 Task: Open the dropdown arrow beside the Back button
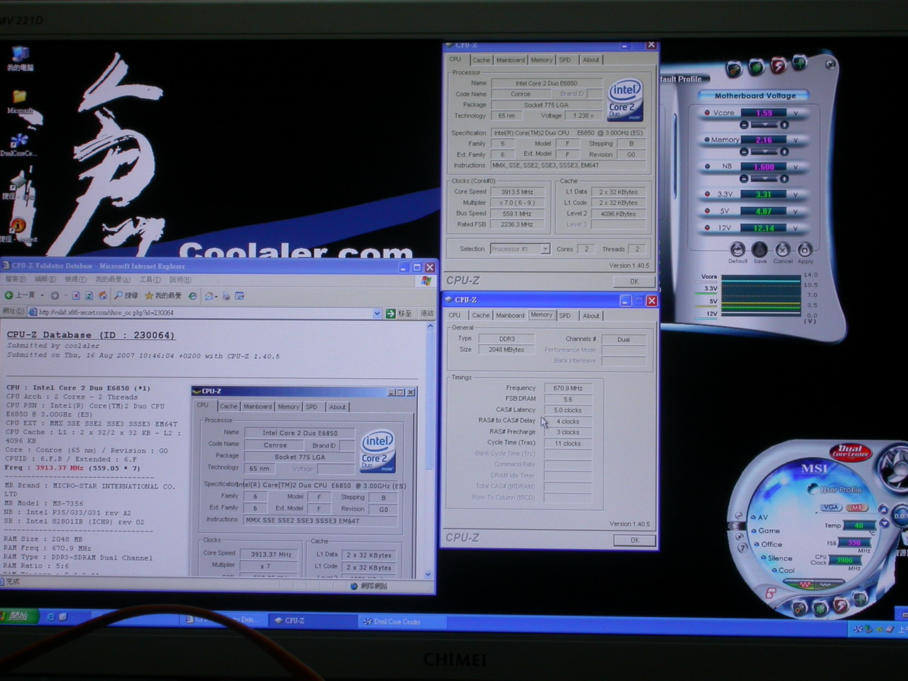coord(42,295)
